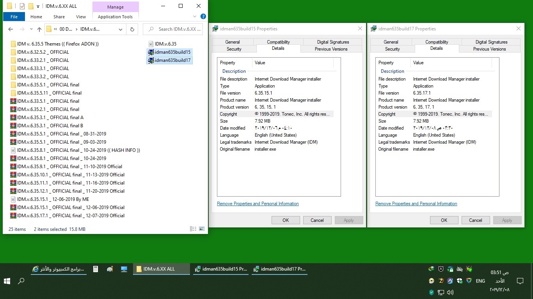Screen dimensions: 533x299
Task: Select Copyright row in idman635build17 Properties
Action: point(435,114)
